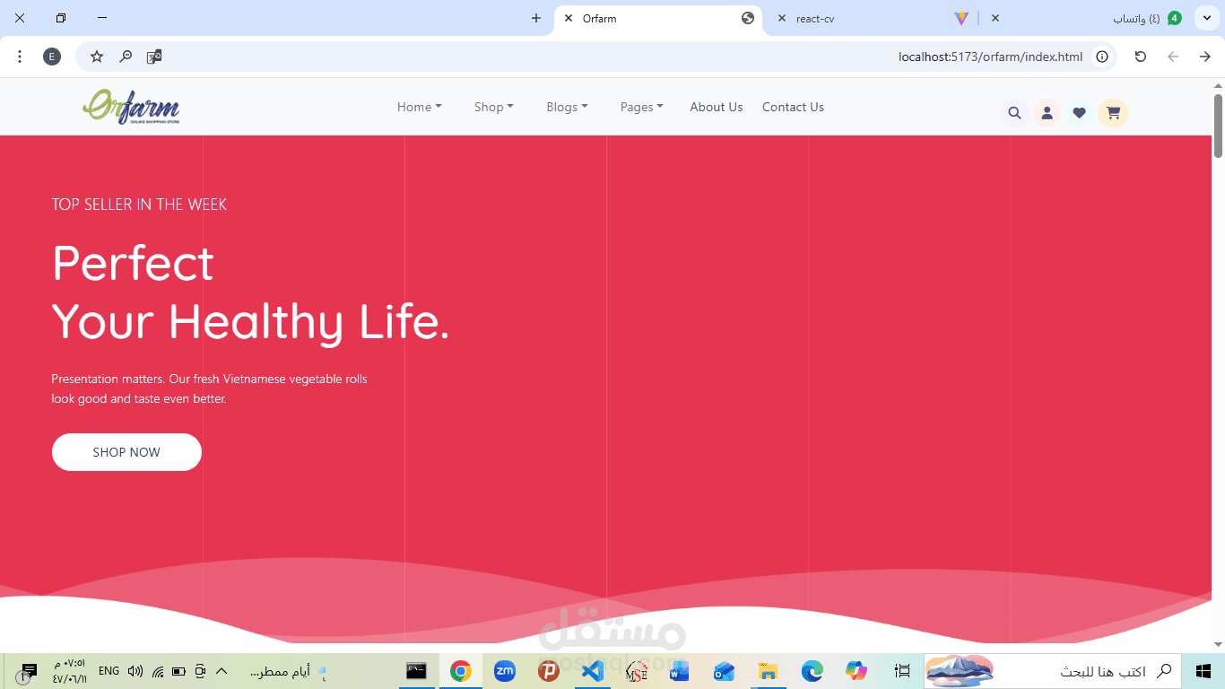Open the wishlist heart icon

pos(1079,113)
